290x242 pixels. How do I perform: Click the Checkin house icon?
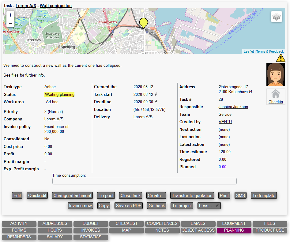tap(276, 94)
